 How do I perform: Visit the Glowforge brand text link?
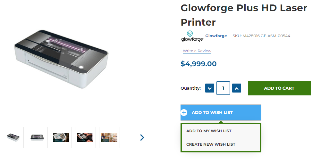coord(216,36)
